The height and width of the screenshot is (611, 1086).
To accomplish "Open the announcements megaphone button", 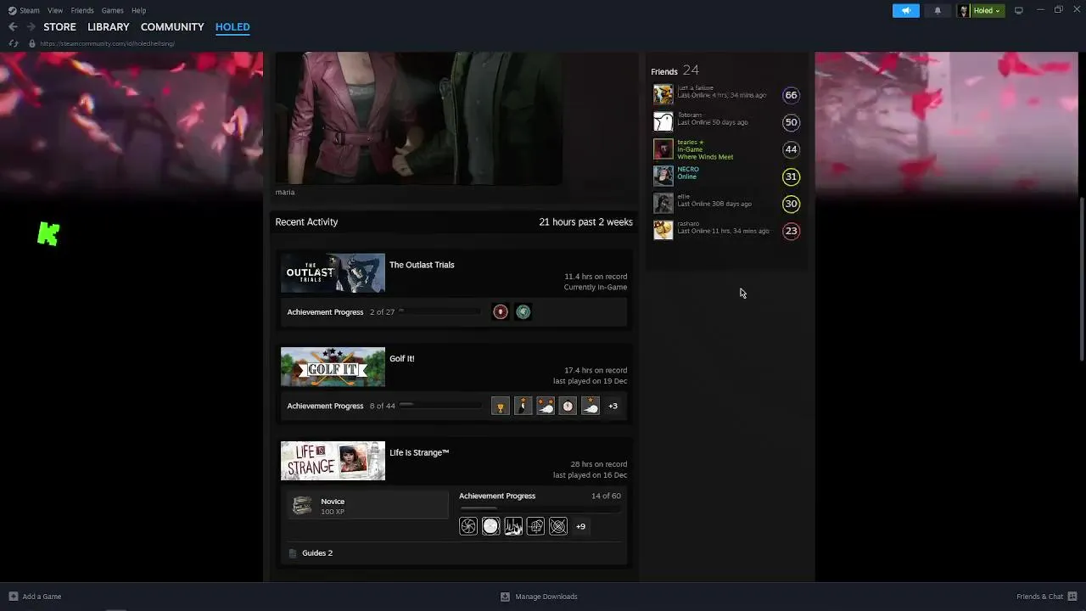I will (x=905, y=10).
